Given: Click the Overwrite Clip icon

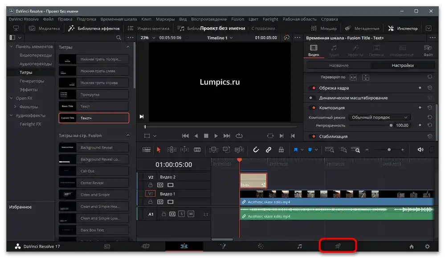Looking at the screenshot, I should (x=226, y=150).
